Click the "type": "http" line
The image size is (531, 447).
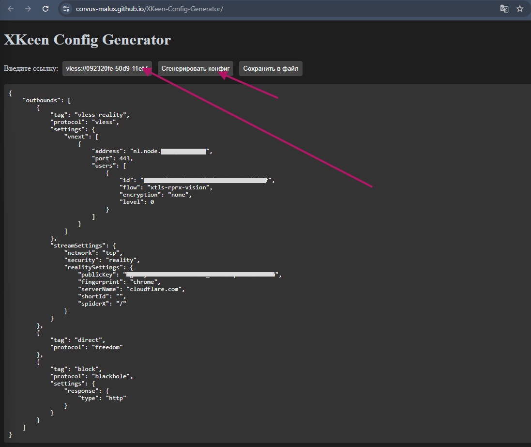coord(102,398)
